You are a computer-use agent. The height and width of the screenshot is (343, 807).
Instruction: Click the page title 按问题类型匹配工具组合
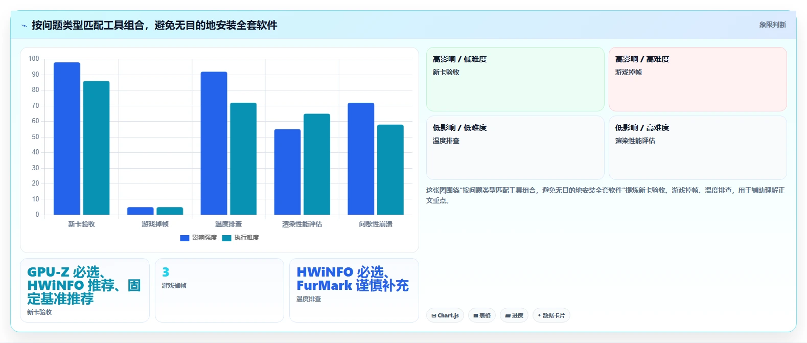pyautogui.click(x=154, y=25)
